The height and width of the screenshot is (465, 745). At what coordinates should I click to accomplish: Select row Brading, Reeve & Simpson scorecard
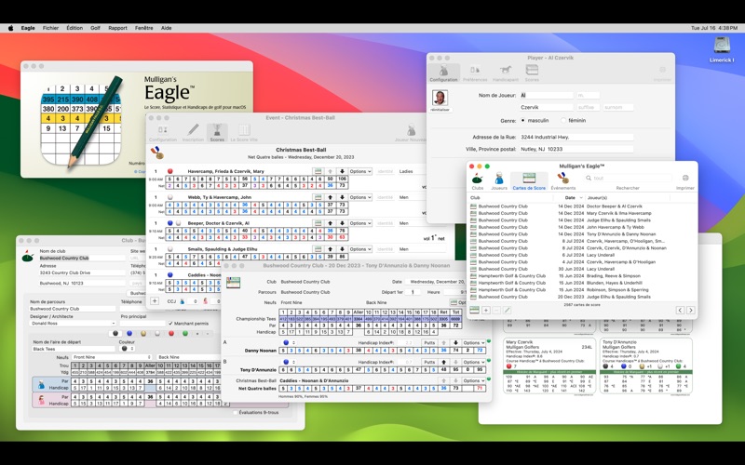[582, 275]
